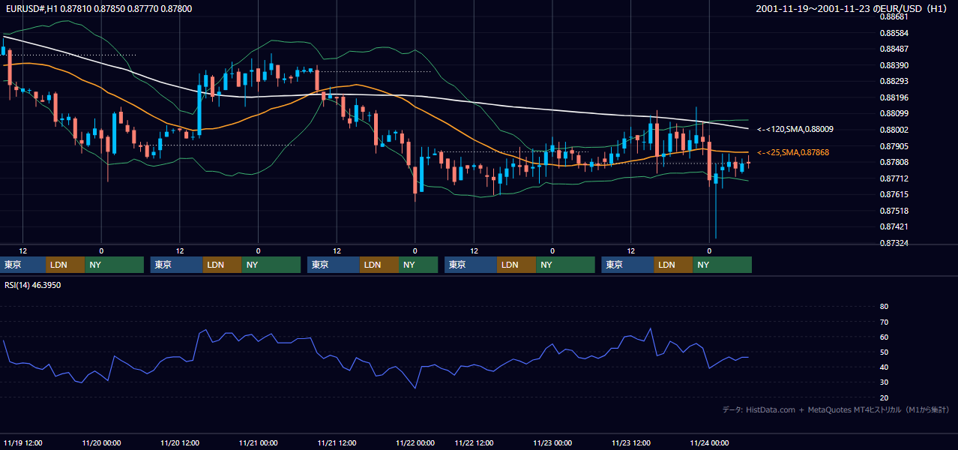The height and width of the screenshot is (450, 958).
Task: Click the RSI 30 level label
Action: [x=884, y=382]
